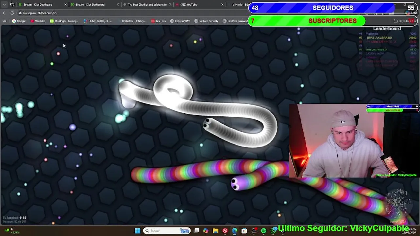Open the LastPass bookmark
This screenshot has width=420, height=236.
point(158,21)
